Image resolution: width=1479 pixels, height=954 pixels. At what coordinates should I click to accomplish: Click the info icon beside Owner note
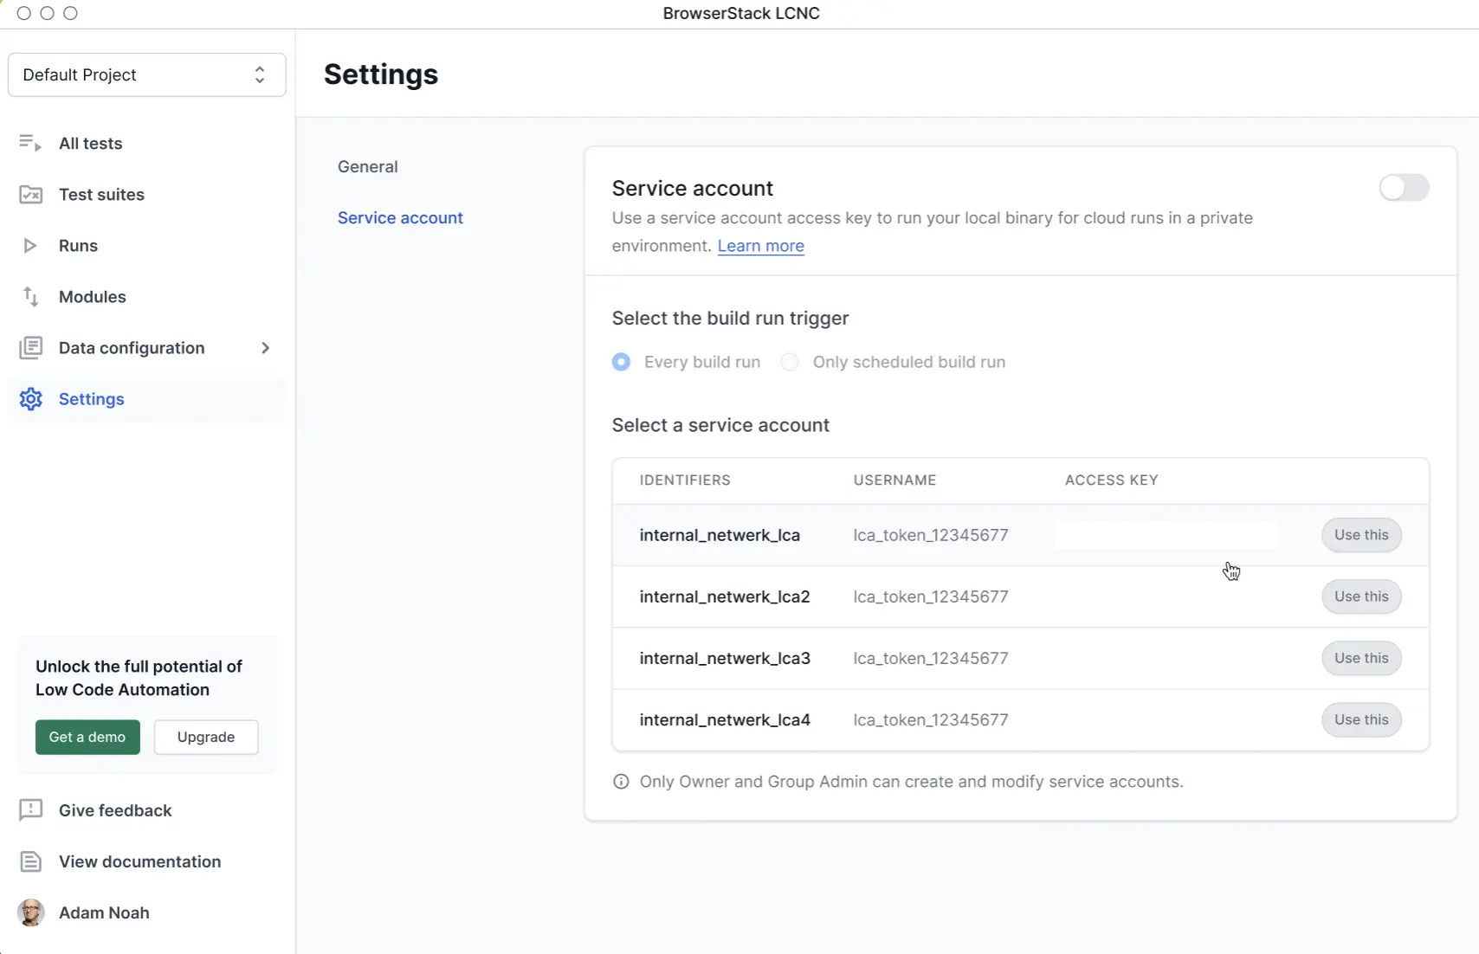(621, 782)
